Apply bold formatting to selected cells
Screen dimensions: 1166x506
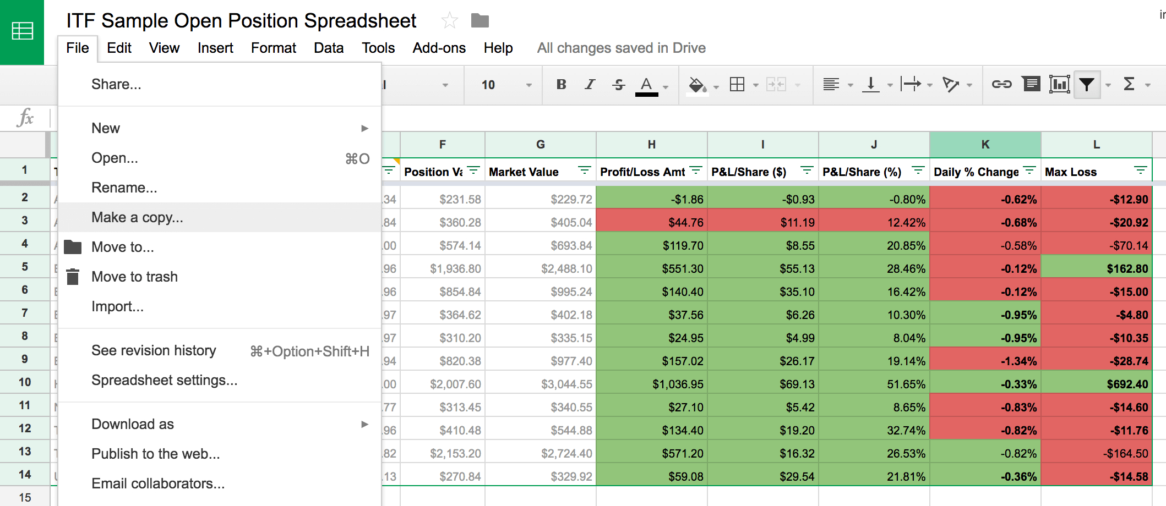561,84
